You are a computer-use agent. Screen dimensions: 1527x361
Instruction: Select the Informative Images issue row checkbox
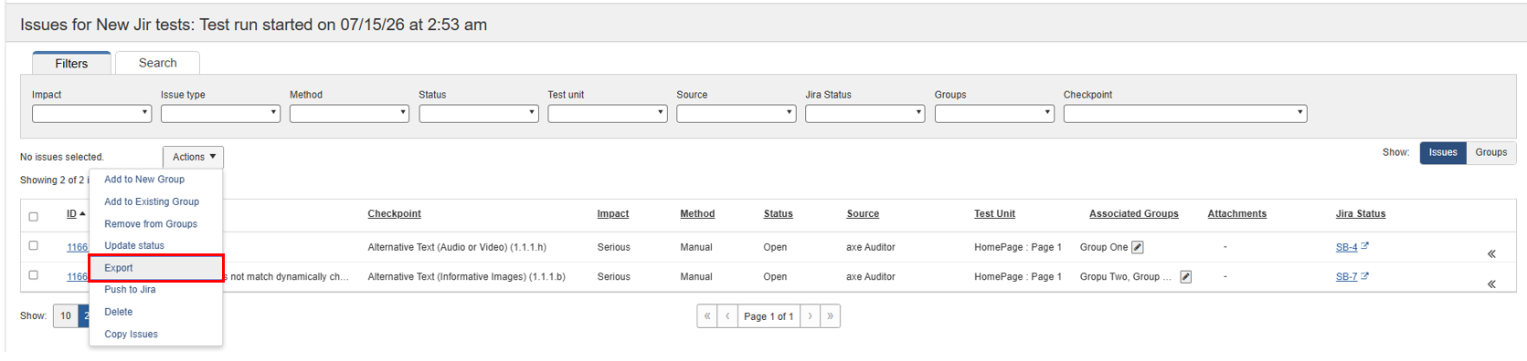tap(34, 274)
